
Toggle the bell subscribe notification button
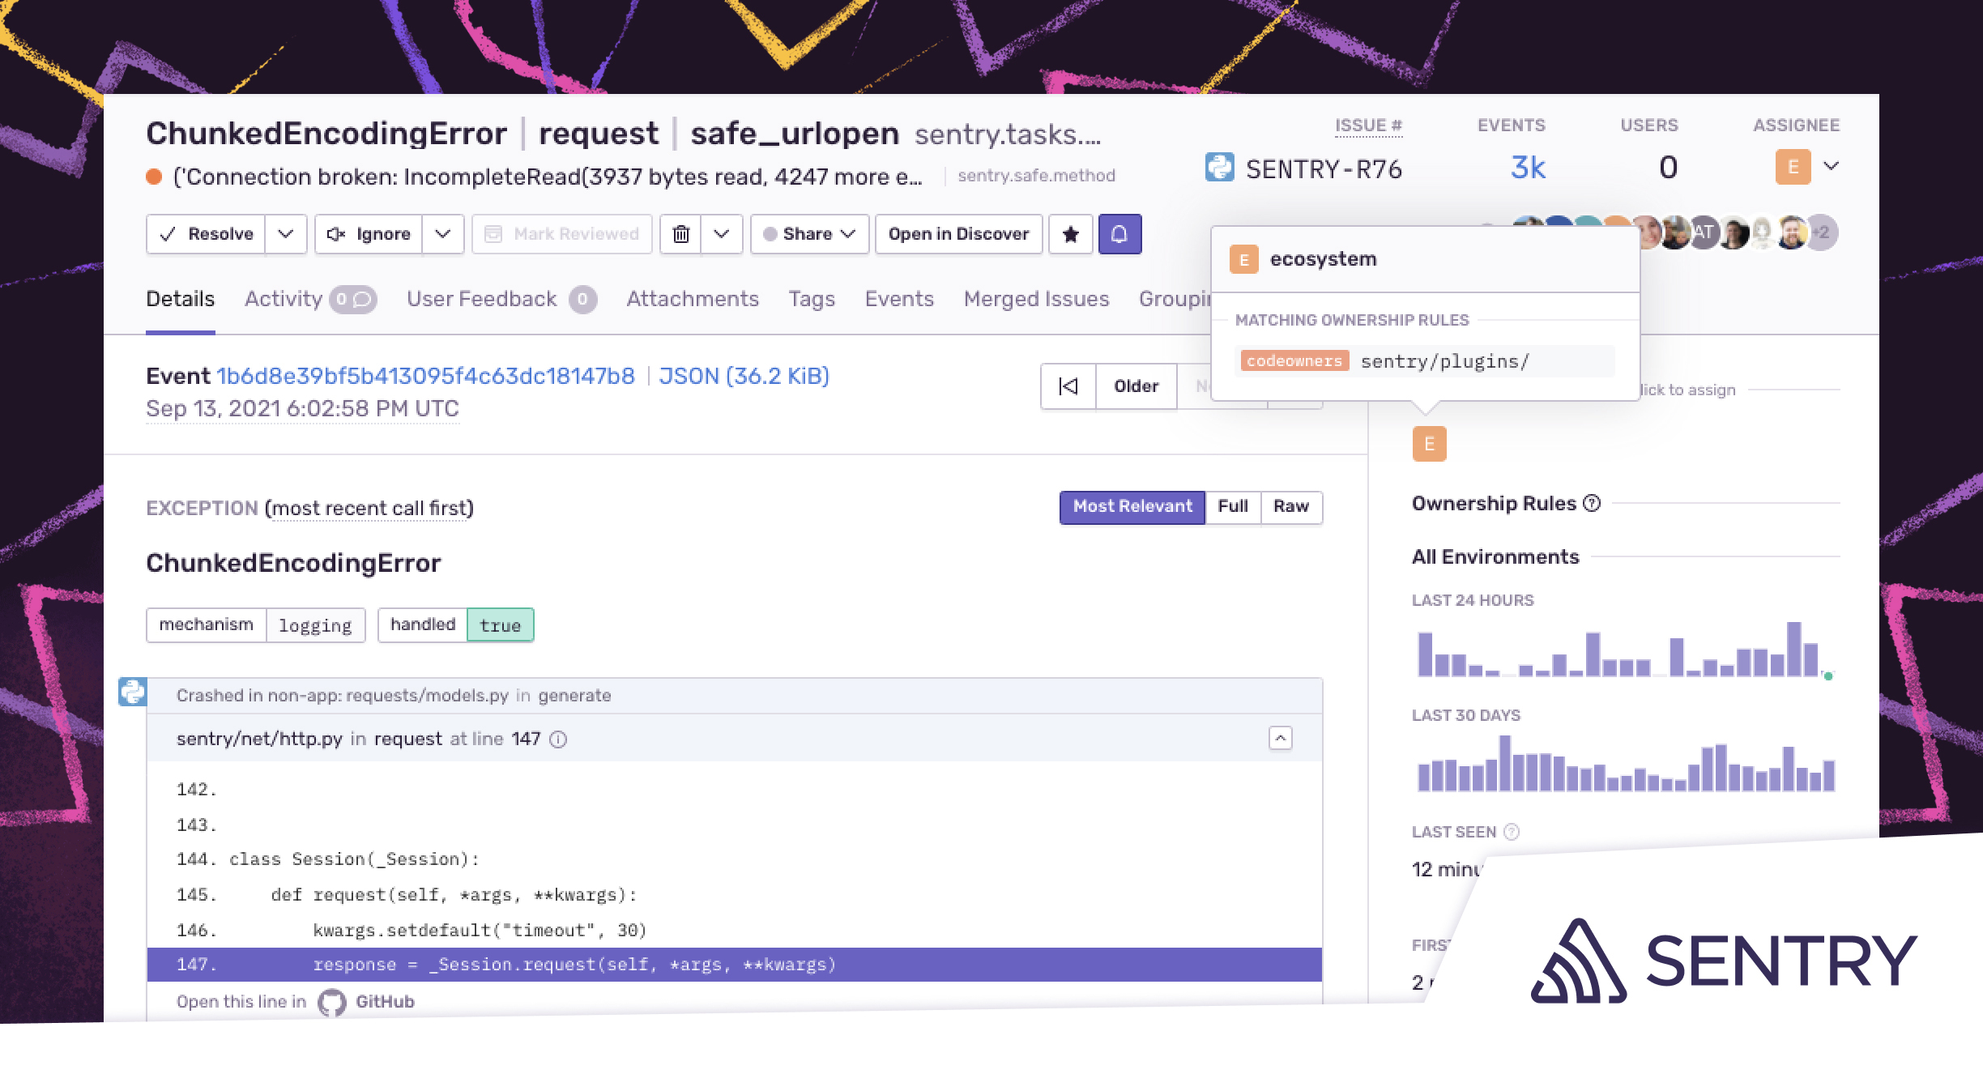1119,234
